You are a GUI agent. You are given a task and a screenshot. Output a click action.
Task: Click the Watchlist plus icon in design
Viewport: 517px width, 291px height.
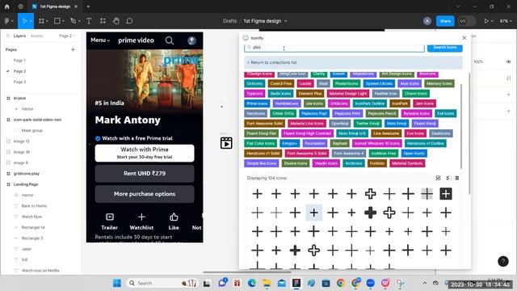tap(141, 217)
